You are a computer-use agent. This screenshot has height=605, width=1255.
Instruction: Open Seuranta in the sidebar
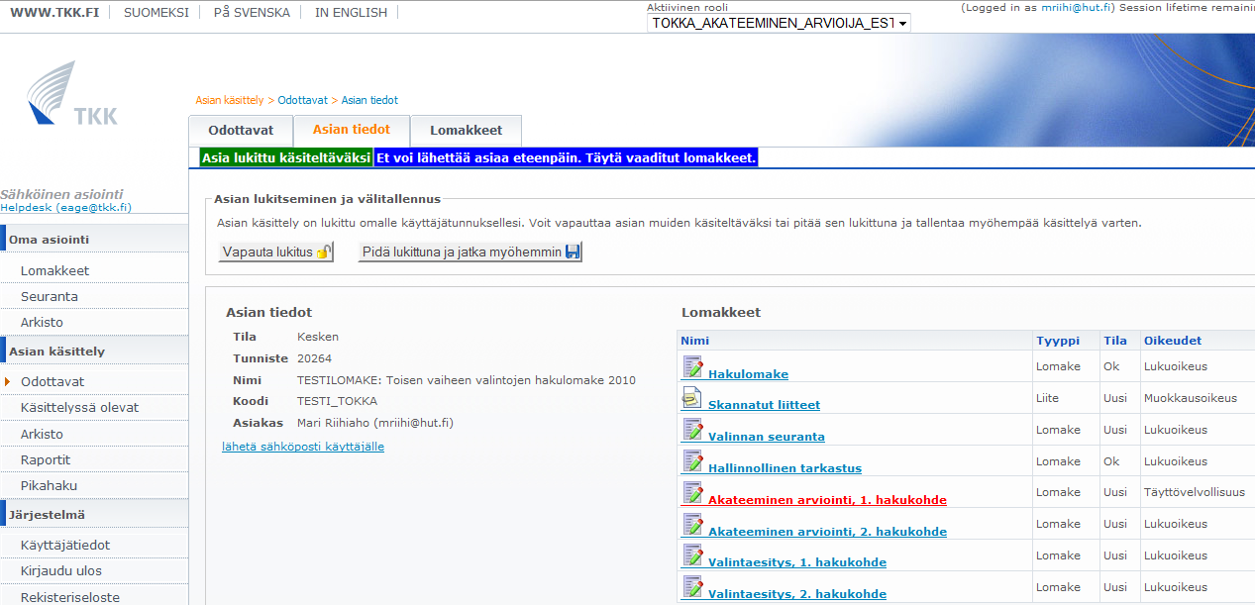coord(50,296)
